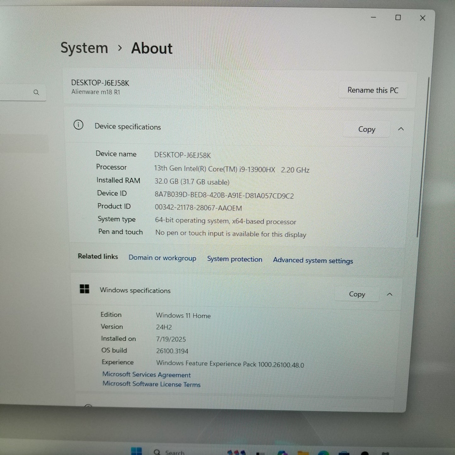The height and width of the screenshot is (455, 455).
Task: Close the Settings window
Action: [x=423, y=18]
